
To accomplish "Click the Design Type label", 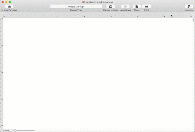I will pos(76,10).
